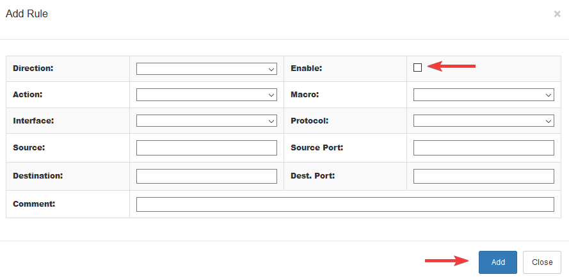Click the Enable label text

pos(307,68)
